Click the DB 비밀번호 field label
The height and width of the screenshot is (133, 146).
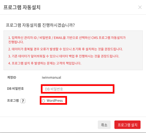16,88
